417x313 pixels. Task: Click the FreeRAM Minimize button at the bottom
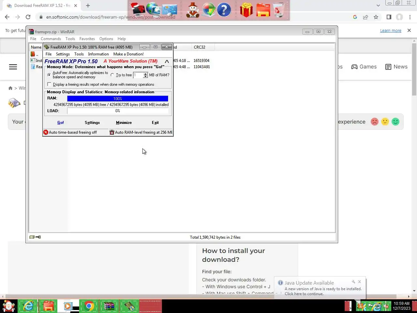(124, 123)
